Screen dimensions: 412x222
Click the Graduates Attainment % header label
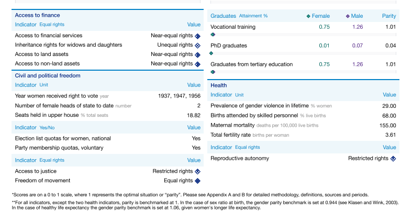pyautogui.click(x=239, y=16)
